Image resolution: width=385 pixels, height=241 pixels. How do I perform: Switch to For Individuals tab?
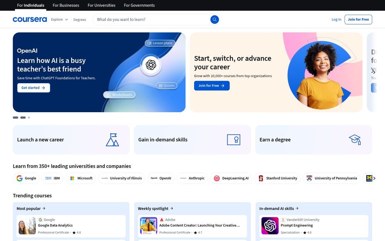(x=31, y=5)
